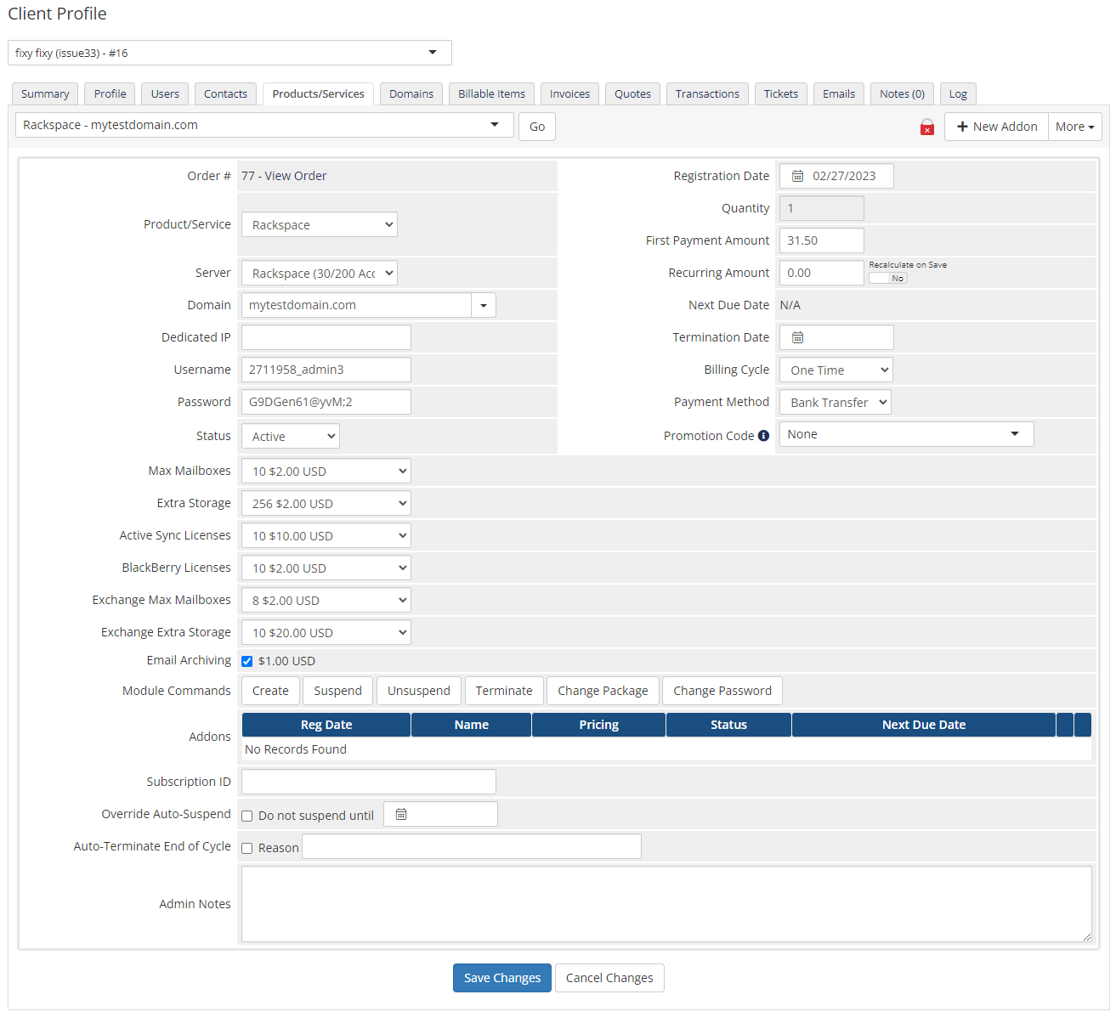Open the client selector dropdown
Image resolution: width=1116 pixels, height=1017 pixels.
click(229, 53)
